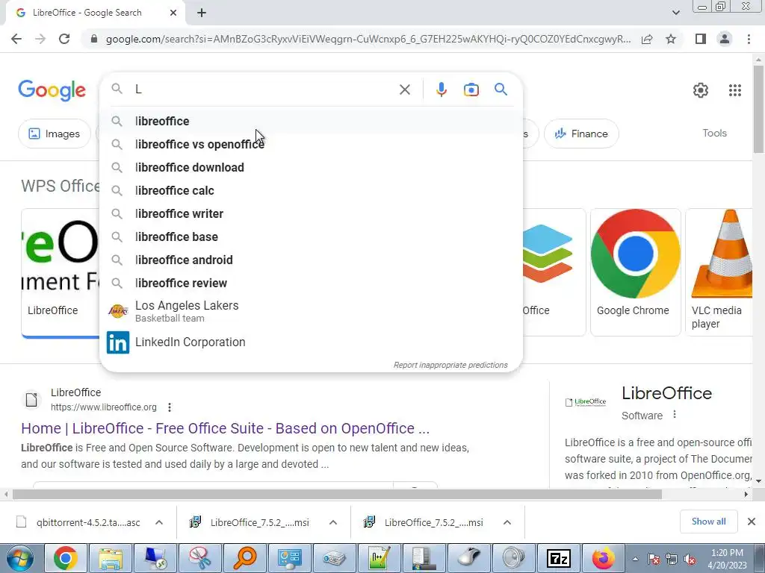This screenshot has width=765, height=573.
Task: Click the horizontal page scrollbar
Action: point(337,495)
